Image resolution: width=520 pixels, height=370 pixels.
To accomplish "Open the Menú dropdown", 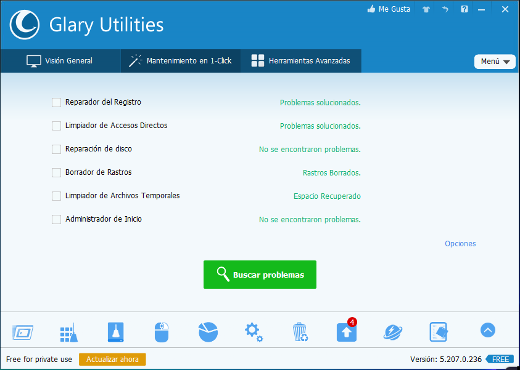I will [x=495, y=62].
